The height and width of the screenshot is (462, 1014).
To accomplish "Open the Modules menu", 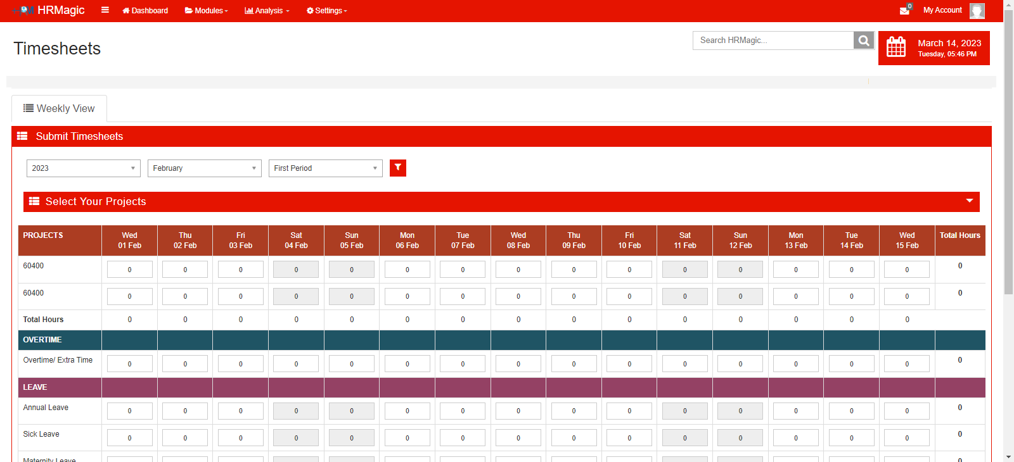I will tap(206, 11).
